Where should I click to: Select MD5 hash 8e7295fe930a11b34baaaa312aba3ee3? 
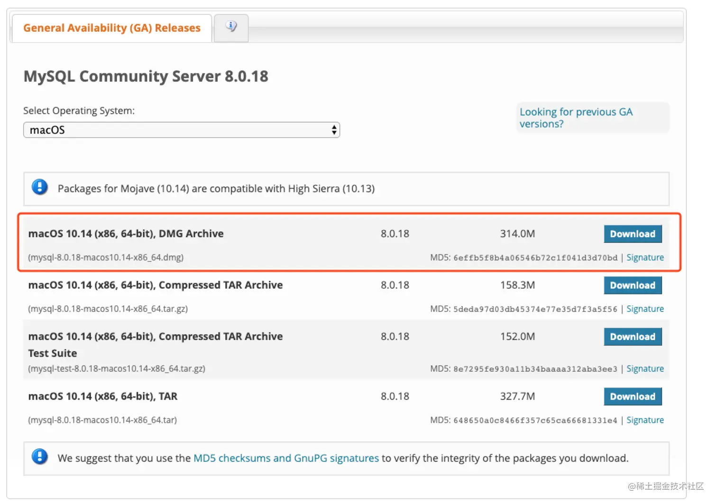pyautogui.click(x=535, y=369)
